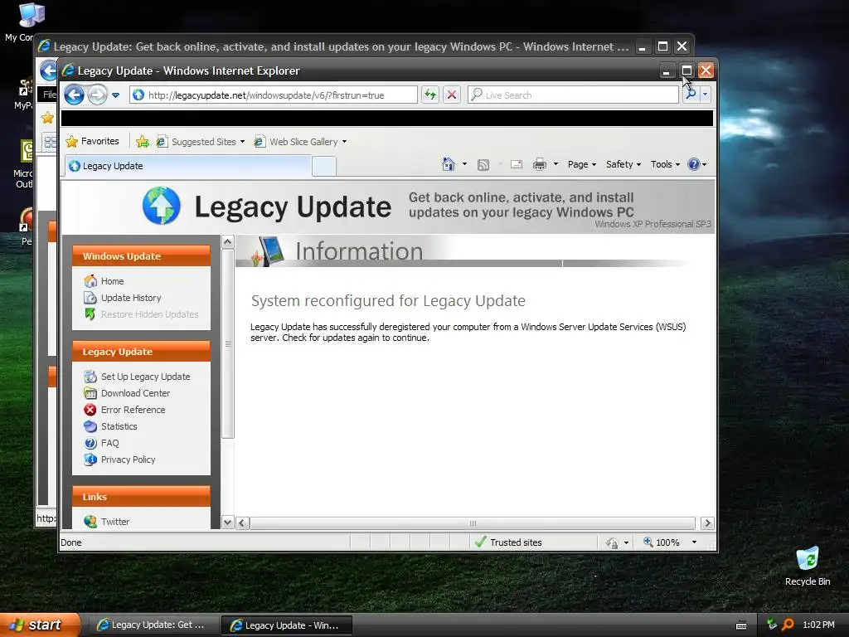Open Home link in Windows Update sidebar
The image size is (849, 637).
click(x=112, y=281)
